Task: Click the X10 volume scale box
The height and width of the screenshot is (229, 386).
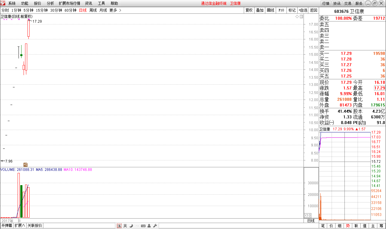Action: (307, 216)
